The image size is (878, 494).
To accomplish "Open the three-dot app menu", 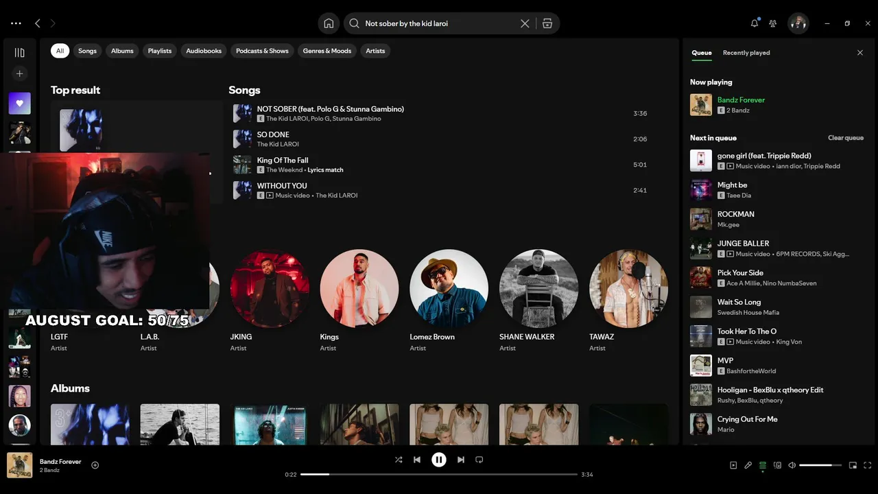I will tap(16, 23).
